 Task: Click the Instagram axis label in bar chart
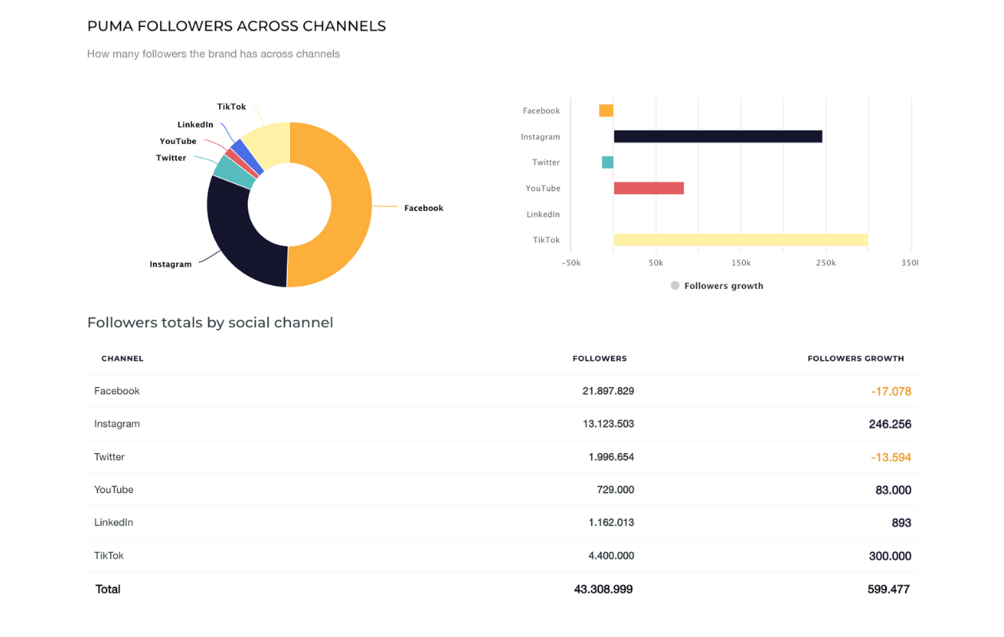point(540,137)
